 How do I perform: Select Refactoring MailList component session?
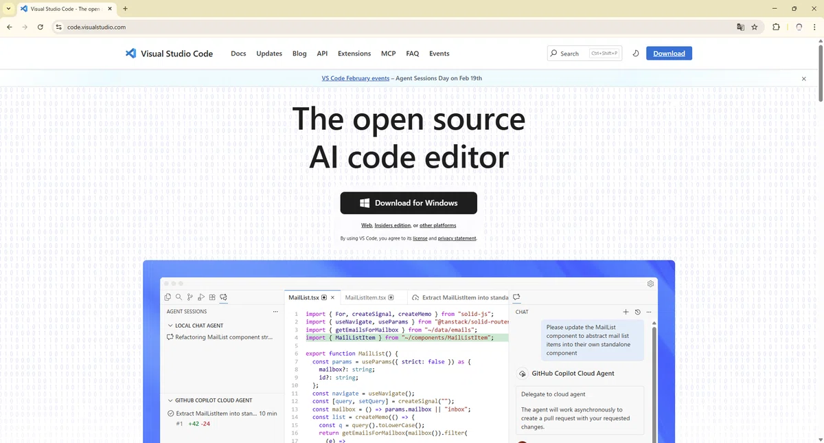[x=220, y=337]
